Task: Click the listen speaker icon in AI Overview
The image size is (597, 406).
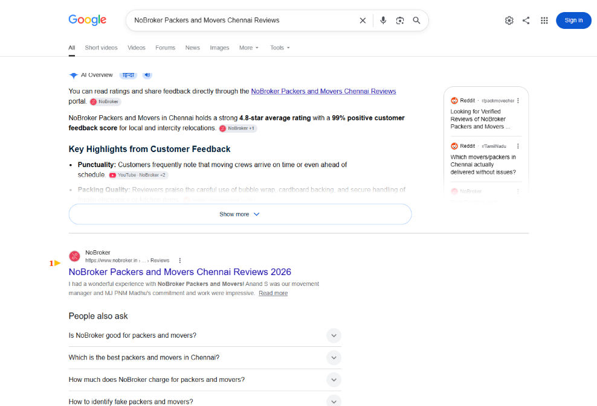Action: click(147, 75)
